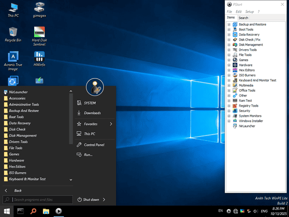This screenshot has height=217, width=289.
Task: Expand the Hex Editors tree node
Action: [x=229, y=70]
